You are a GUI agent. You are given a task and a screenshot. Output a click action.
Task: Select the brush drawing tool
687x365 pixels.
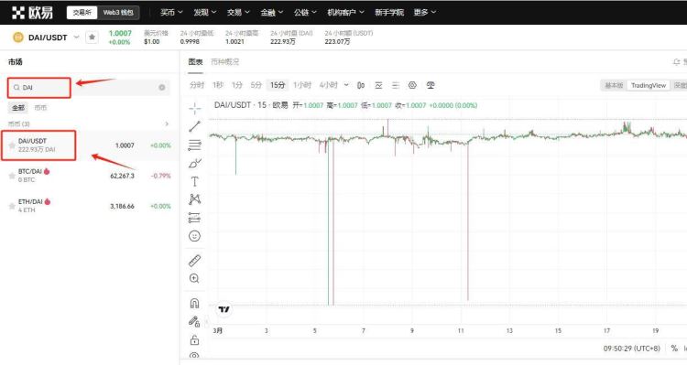(194, 163)
